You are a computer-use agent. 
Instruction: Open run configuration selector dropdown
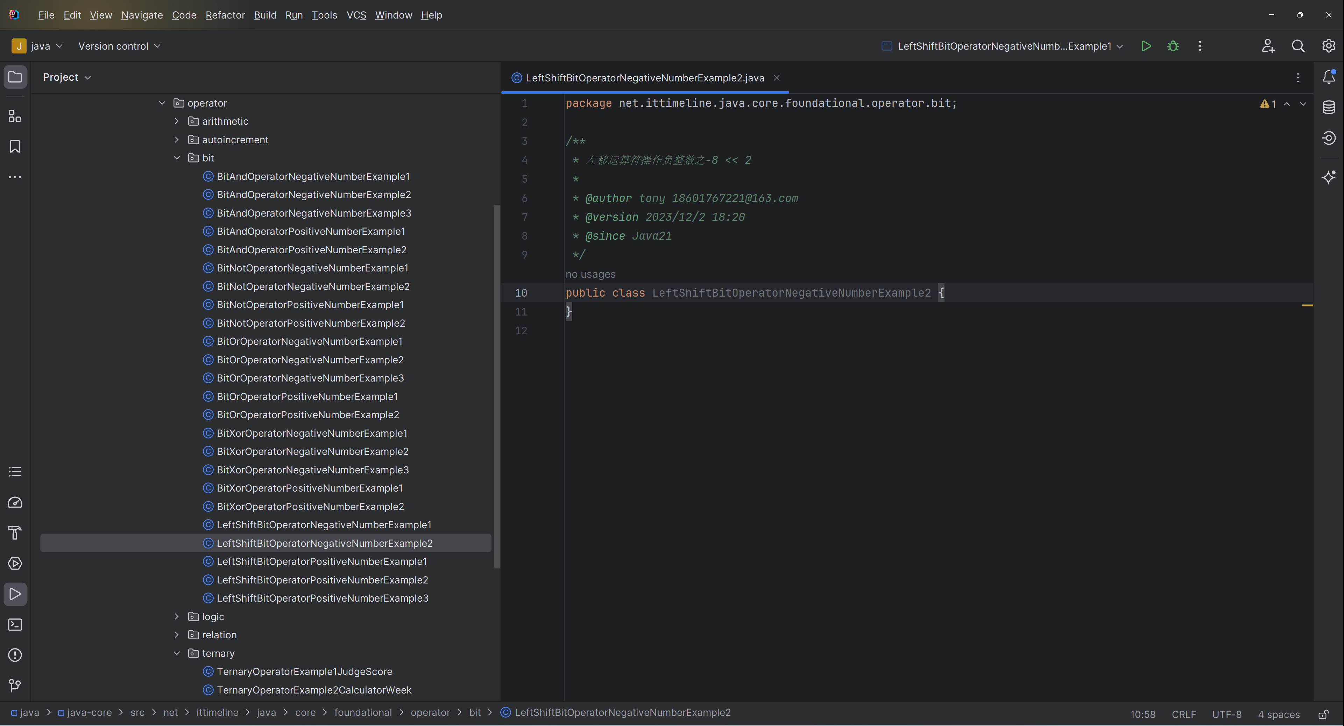[x=1002, y=46]
